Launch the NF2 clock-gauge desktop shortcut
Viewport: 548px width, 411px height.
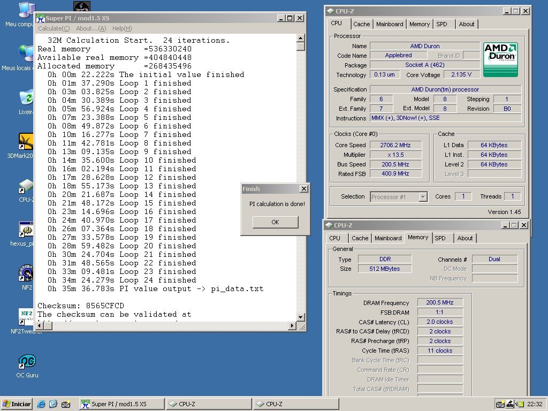[26, 273]
